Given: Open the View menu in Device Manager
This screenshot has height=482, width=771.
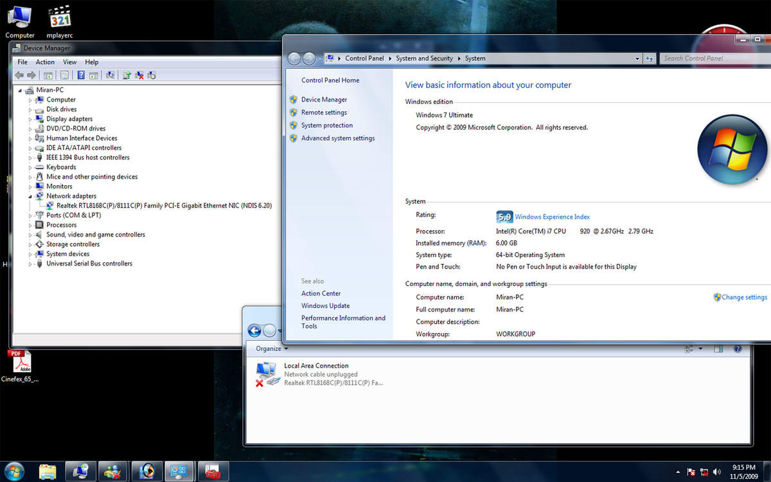Looking at the screenshot, I should (69, 62).
